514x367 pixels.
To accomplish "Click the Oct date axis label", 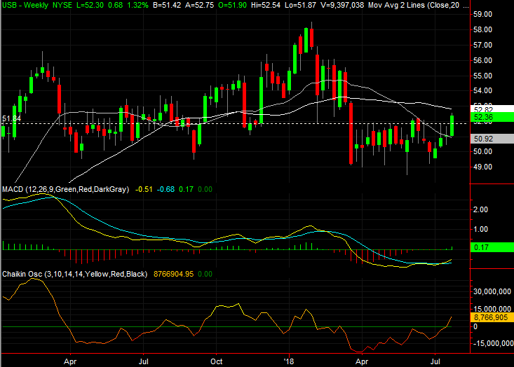I will (217, 362).
